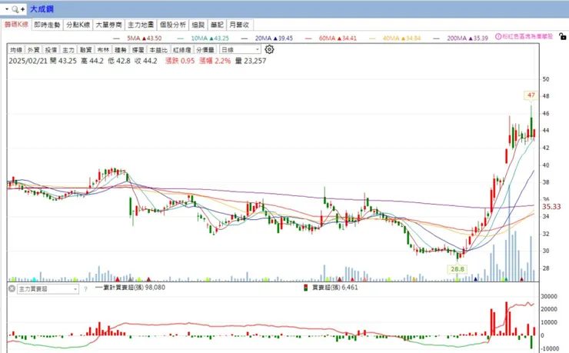The height and width of the screenshot is (353, 569).
Task: Click the 60MA 34.41 legend value
Action: (x=338, y=38)
